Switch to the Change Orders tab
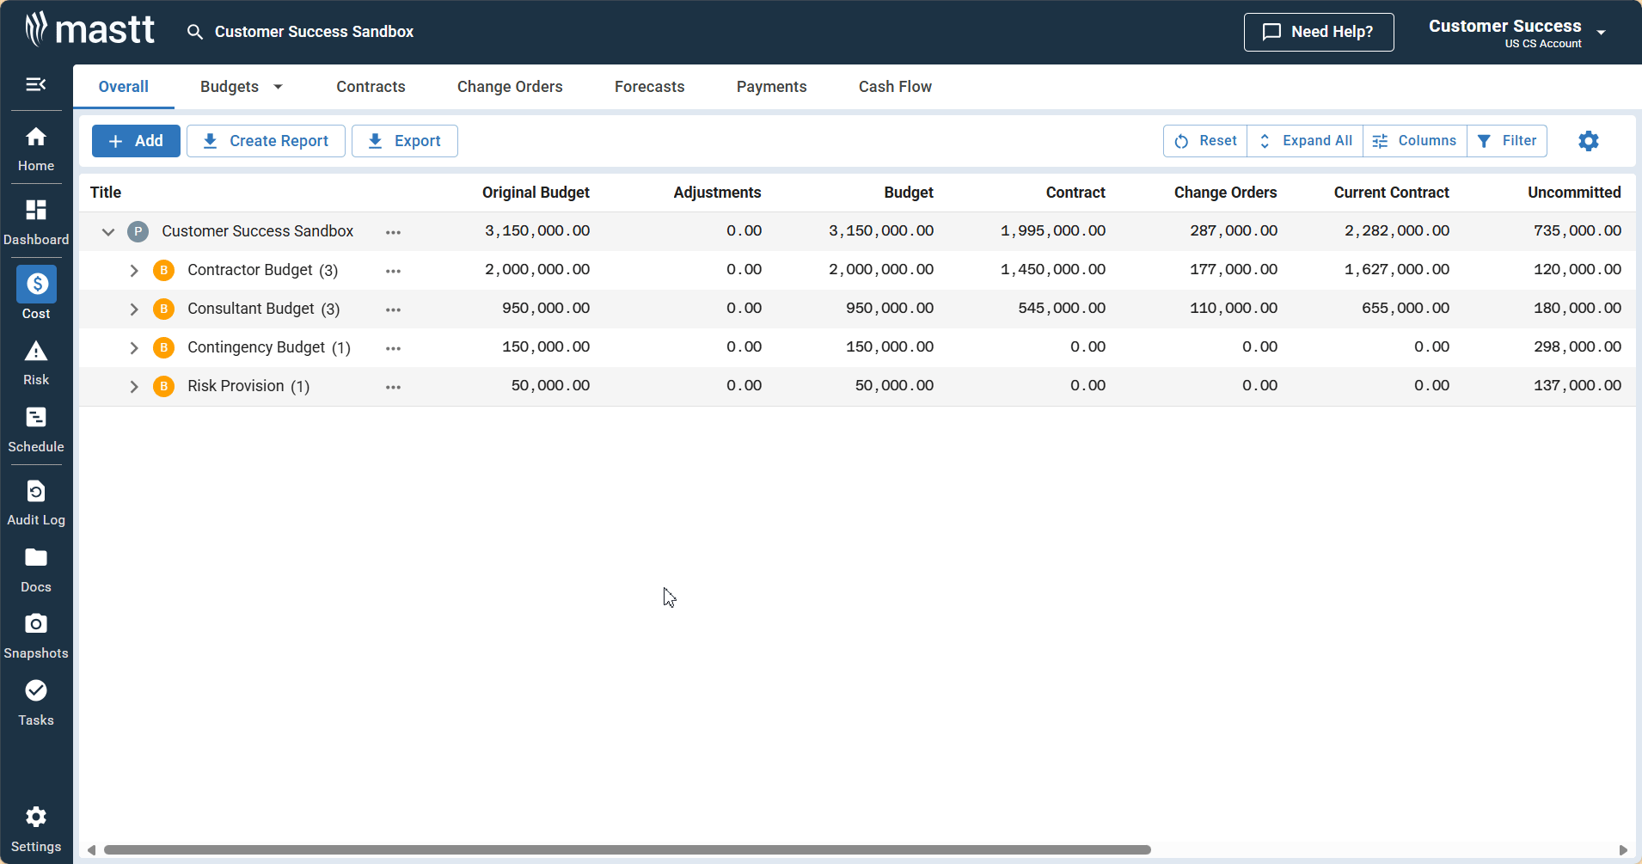1642x864 pixels. 510,87
